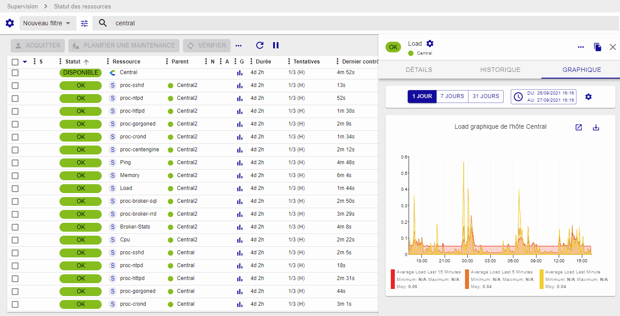Viewport: 620px width, 316px height.
Task: Click the filter settings gear icon
Action: (x=10, y=23)
